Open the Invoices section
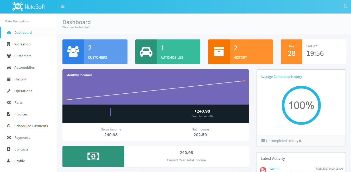351x172 pixels. 21,114
